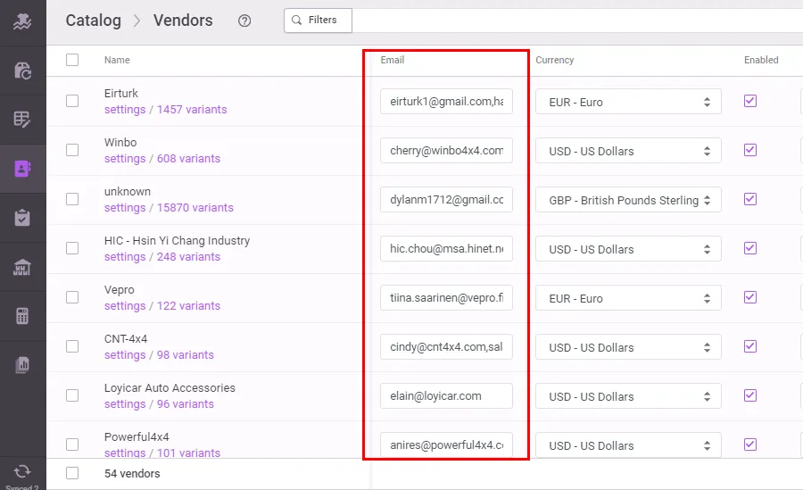Open 96 variants link for Loyicar

click(186, 404)
